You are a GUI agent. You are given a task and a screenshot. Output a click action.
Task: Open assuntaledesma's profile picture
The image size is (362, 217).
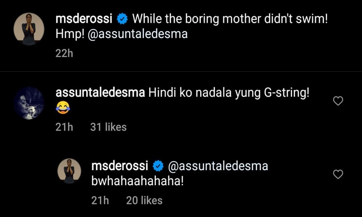pyautogui.click(x=28, y=103)
